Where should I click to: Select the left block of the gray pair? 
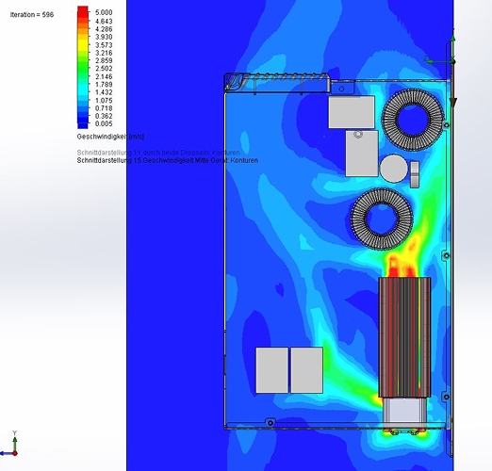[271, 370]
